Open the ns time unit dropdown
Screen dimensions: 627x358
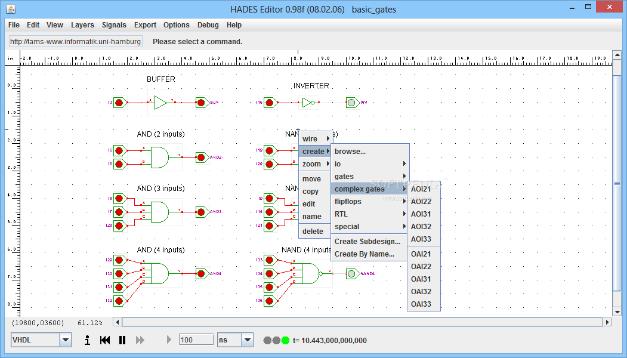pyautogui.click(x=236, y=340)
